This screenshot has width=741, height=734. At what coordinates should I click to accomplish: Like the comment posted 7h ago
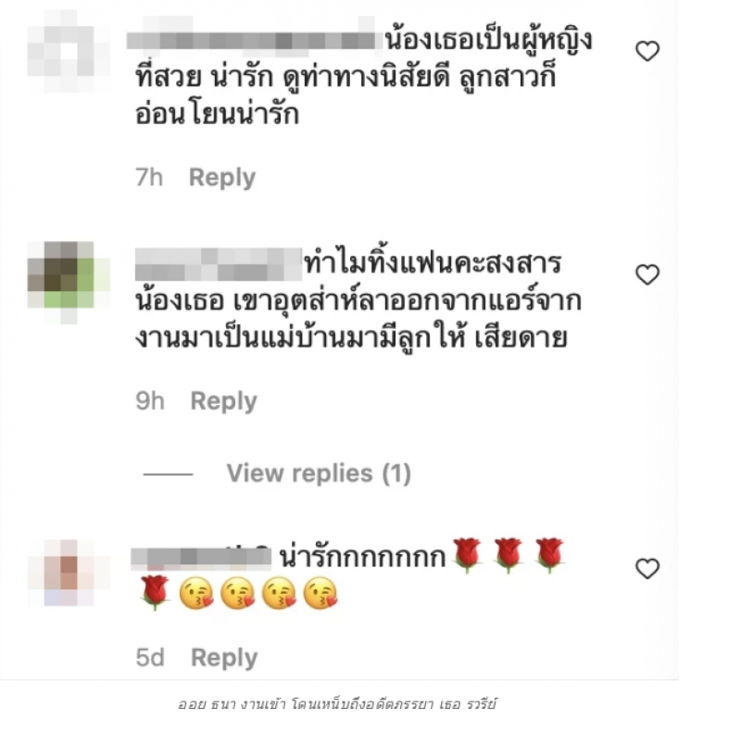pos(647,51)
